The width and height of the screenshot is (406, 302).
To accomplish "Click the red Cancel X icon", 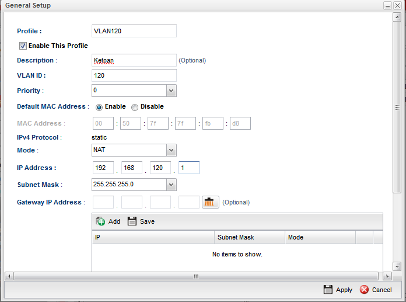I will (364, 290).
